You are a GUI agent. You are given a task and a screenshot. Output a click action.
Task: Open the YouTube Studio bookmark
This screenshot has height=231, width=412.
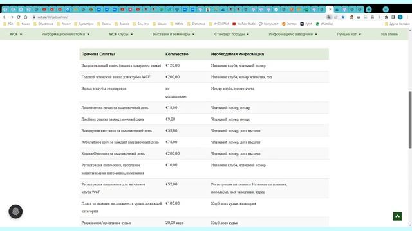tap(244, 24)
